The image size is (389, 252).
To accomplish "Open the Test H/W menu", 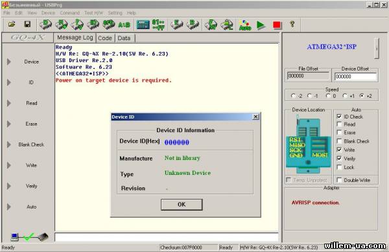I will (93, 13).
